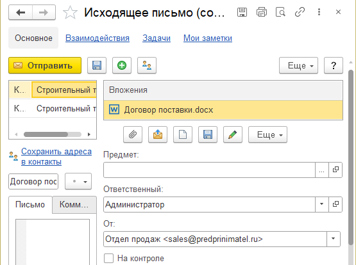
Task: Click the Ответственный field with Администратор
Action: (209, 205)
